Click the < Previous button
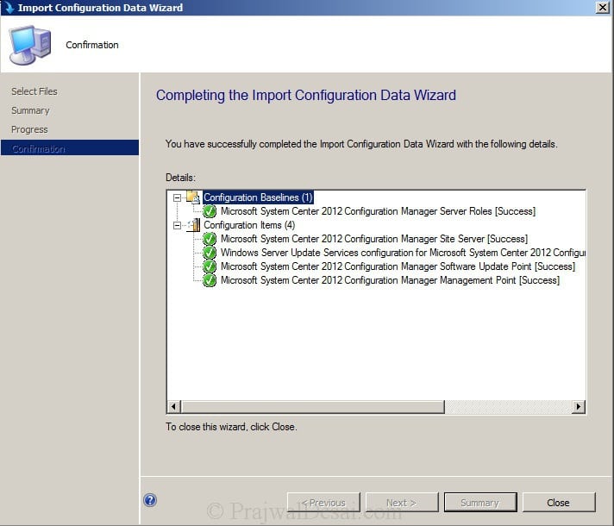 [x=323, y=503]
